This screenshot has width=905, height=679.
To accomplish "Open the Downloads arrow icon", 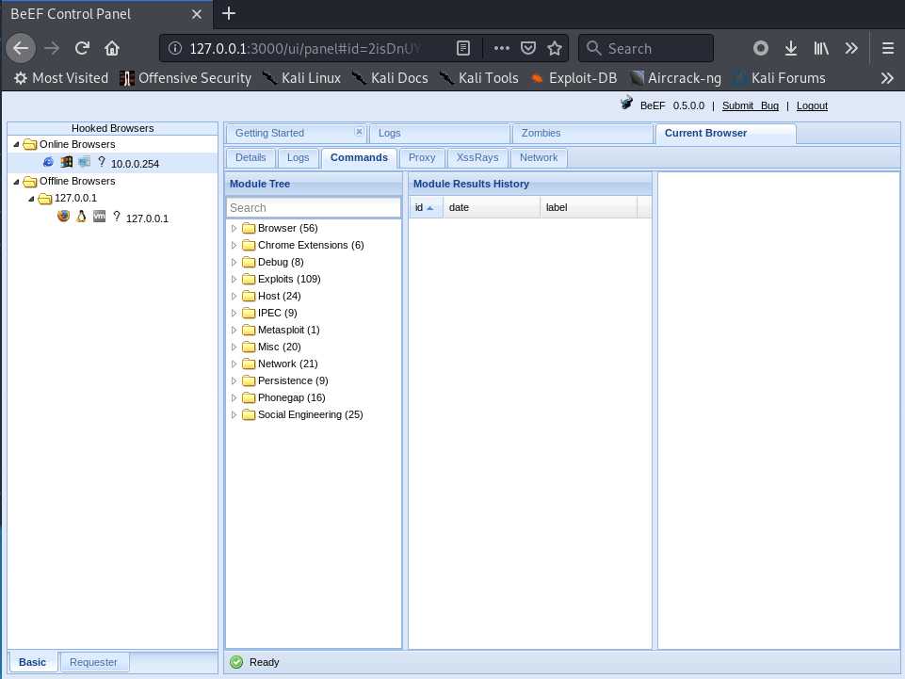I will click(x=791, y=49).
